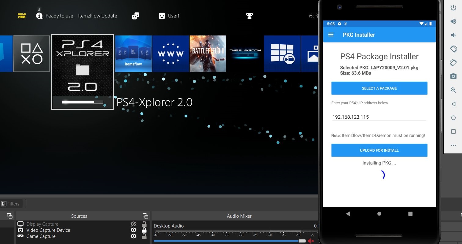Click the 'PS4-Xplorer 2.0' title text
The height and width of the screenshot is (244, 462).
click(x=155, y=102)
